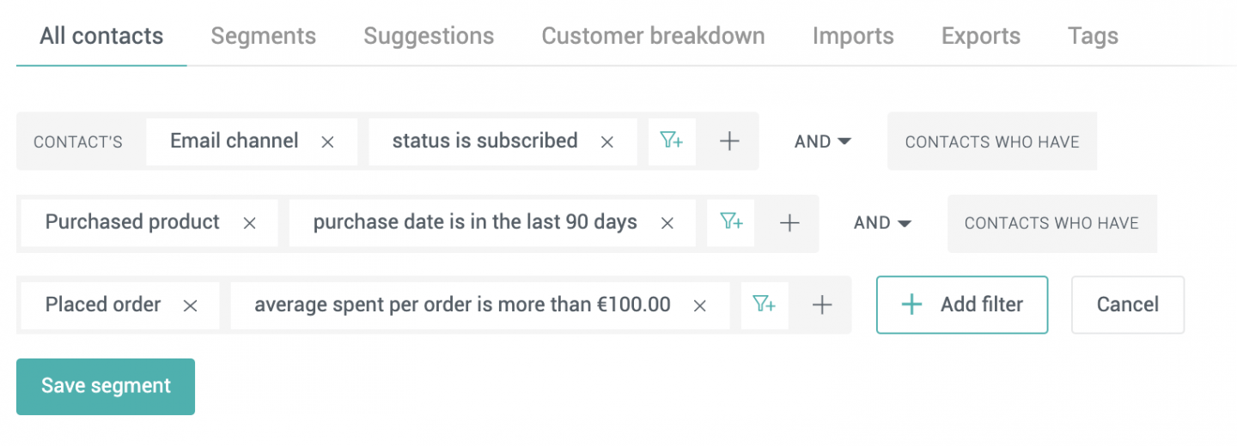Open the second AND operator dropdown
The image size is (1237, 446).
882,223
